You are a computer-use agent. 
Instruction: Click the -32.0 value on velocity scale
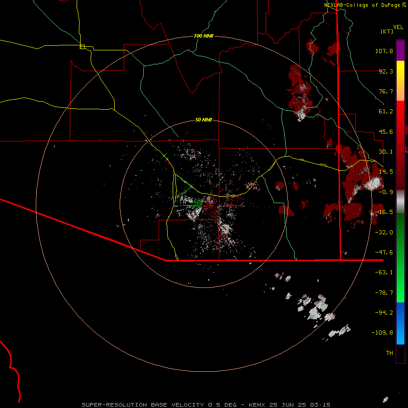click(x=384, y=233)
